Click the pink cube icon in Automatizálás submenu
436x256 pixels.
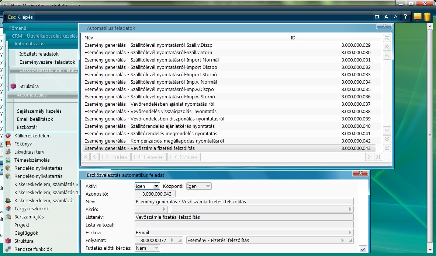click(x=13, y=86)
